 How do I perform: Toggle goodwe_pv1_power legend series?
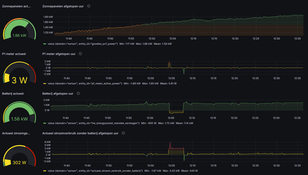pyautogui.click(x=83, y=44)
